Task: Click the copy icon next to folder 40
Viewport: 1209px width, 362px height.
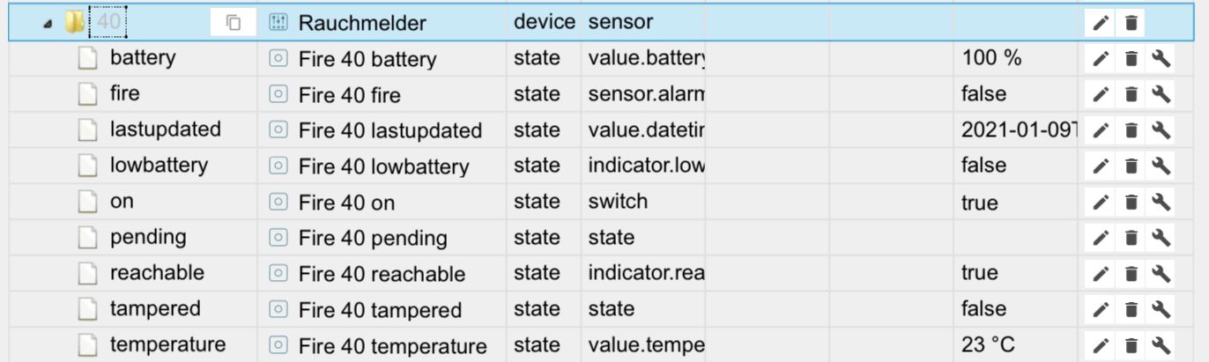Action: click(x=234, y=23)
